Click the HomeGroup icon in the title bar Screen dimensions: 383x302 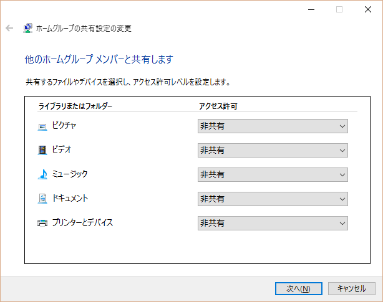pyautogui.click(x=28, y=28)
